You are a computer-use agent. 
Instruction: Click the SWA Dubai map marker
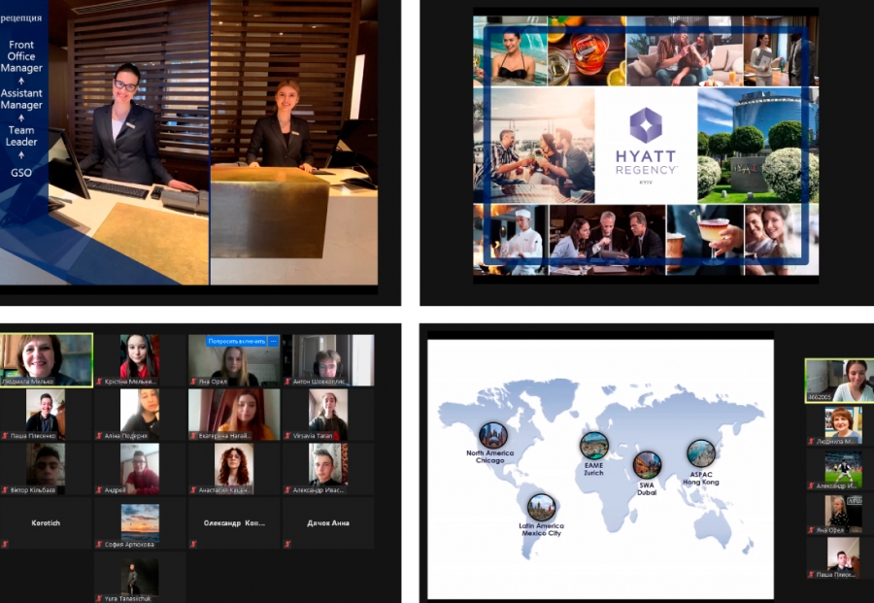pyautogui.click(x=647, y=465)
